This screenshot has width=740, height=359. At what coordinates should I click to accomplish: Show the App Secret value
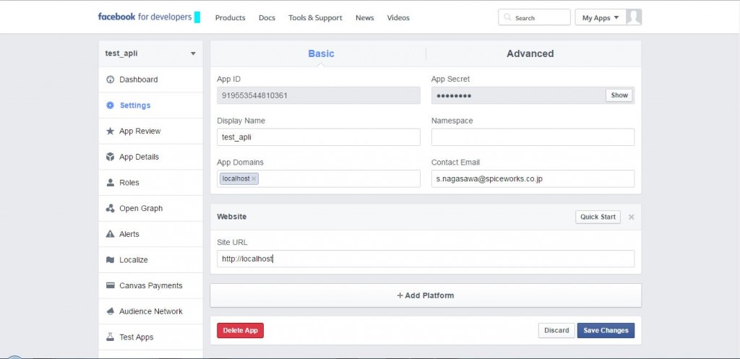click(619, 95)
